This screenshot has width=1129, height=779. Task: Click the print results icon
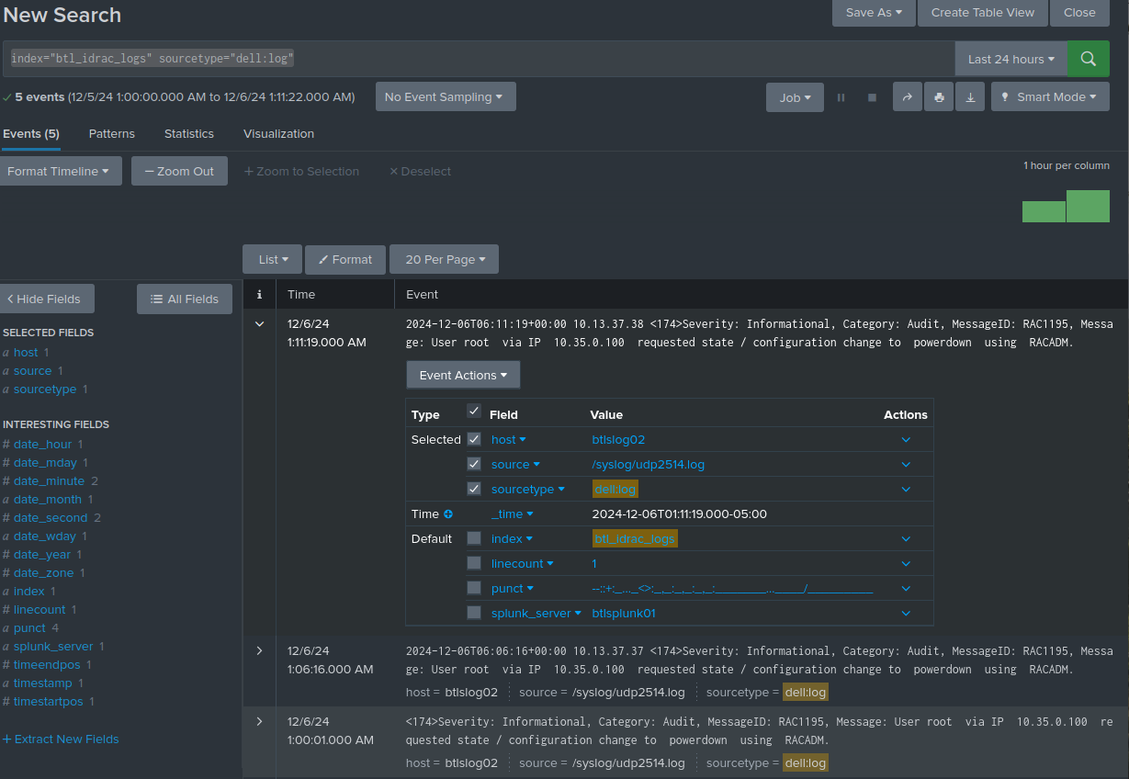point(938,97)
